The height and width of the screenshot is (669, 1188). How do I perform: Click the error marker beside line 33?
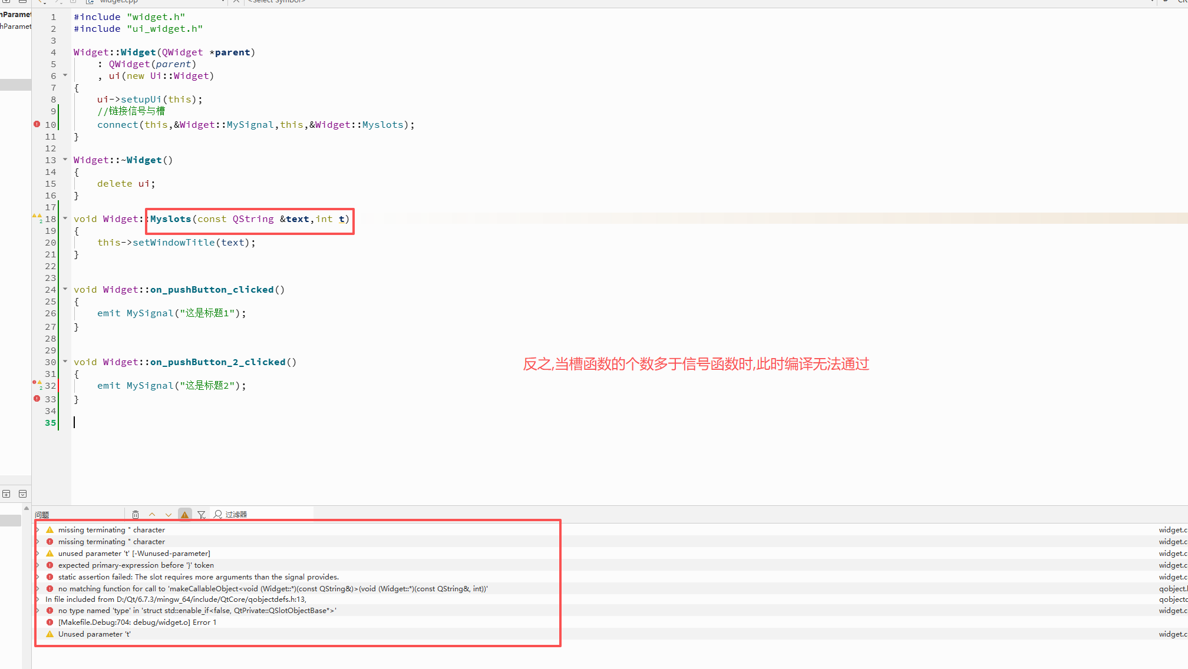[x=37, y=399]
